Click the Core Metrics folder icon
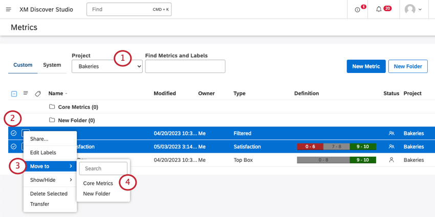 coord(52,107)
